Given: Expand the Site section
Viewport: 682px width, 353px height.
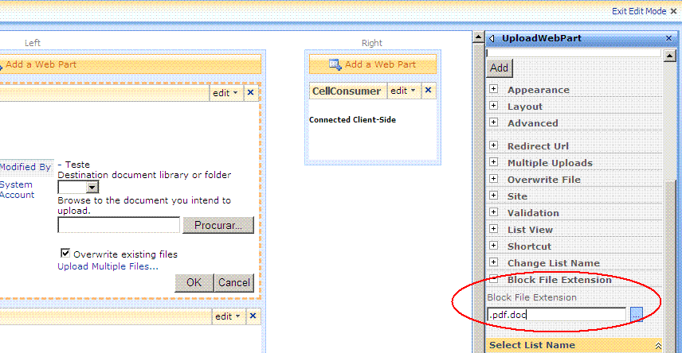Looking at the screenshot, I should click(494, 196).
